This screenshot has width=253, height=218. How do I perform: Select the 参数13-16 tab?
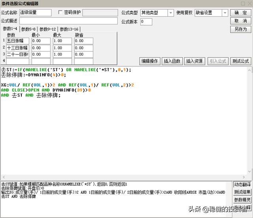(69, 29)
